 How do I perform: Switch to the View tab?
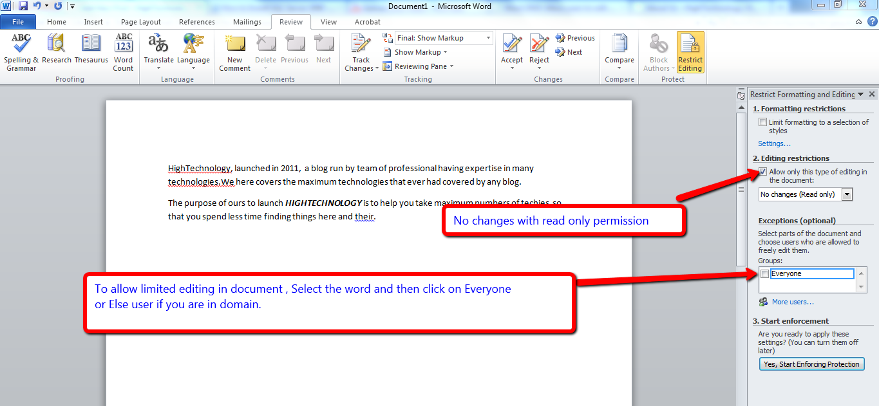coord(328,22)
